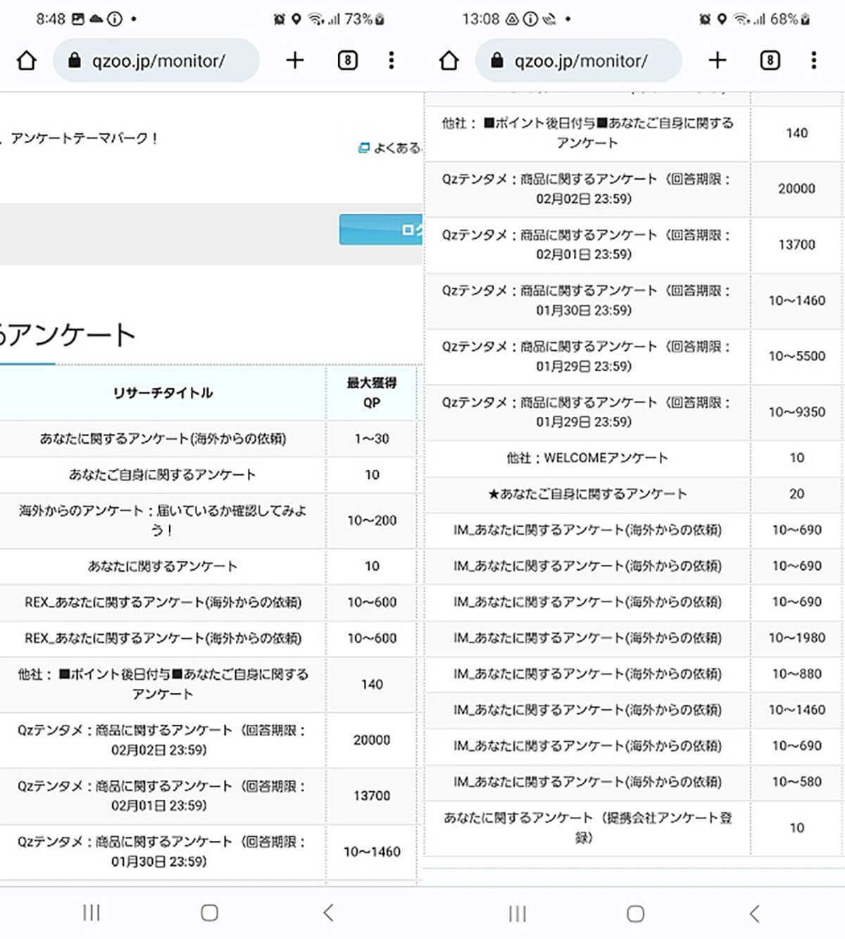
Task: Open three-dot browser menu in left screen
Action: (392, 61)
